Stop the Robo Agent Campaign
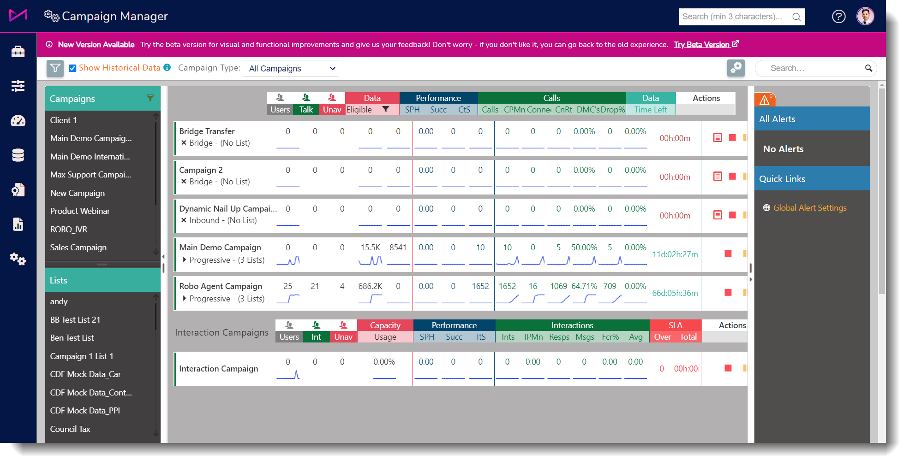Screen dimensions: 909x466 728,292
